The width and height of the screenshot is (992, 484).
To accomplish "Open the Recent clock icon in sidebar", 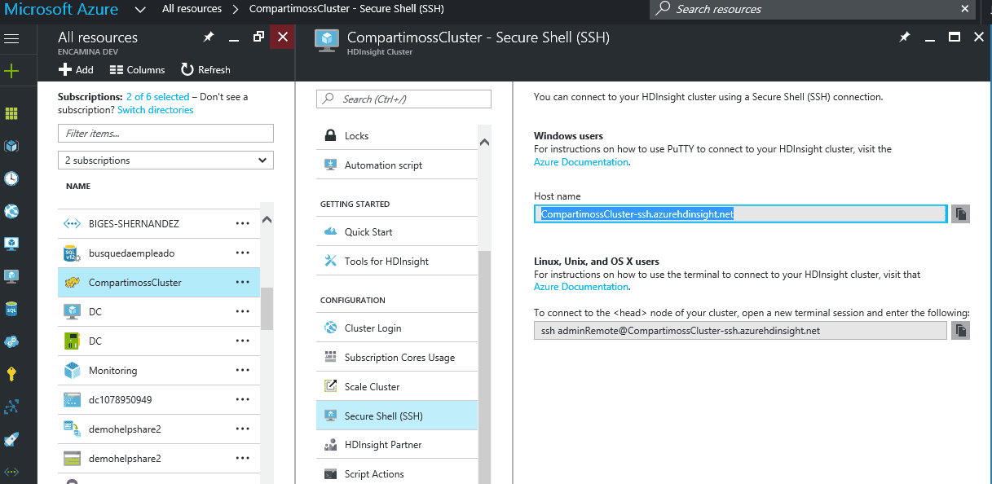I will pyautogui.click(x=11, y=178).
